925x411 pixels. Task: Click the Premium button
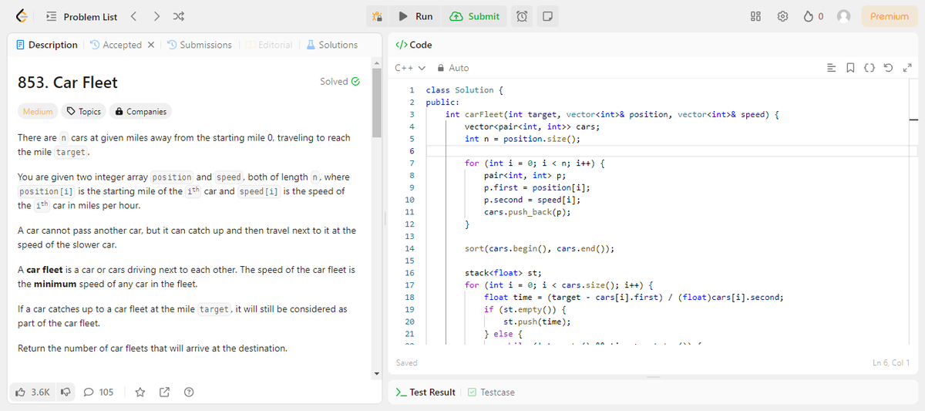890,16
